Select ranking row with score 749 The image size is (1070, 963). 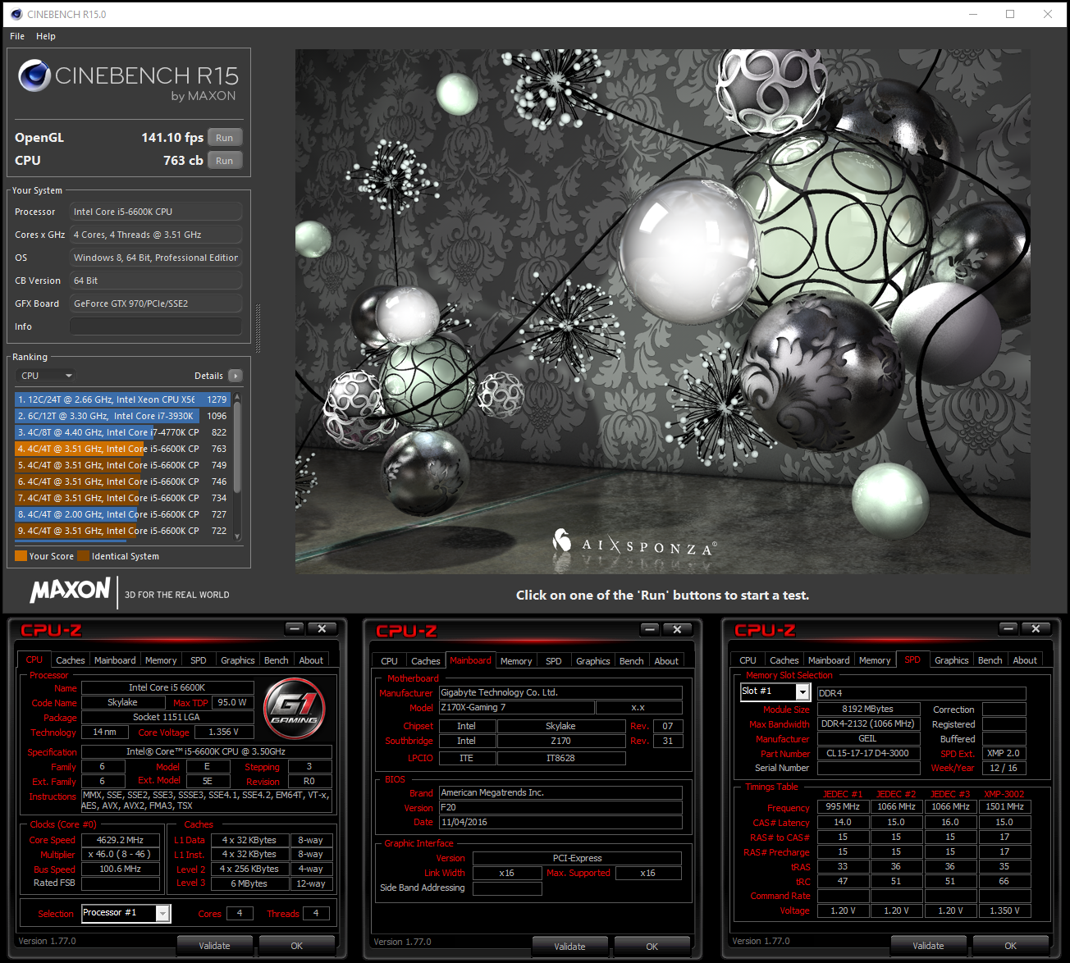[x=123, y=465]
